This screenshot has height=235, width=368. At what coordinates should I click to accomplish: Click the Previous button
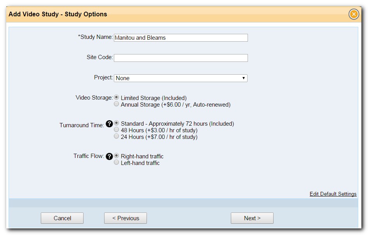tap(125, 218)
